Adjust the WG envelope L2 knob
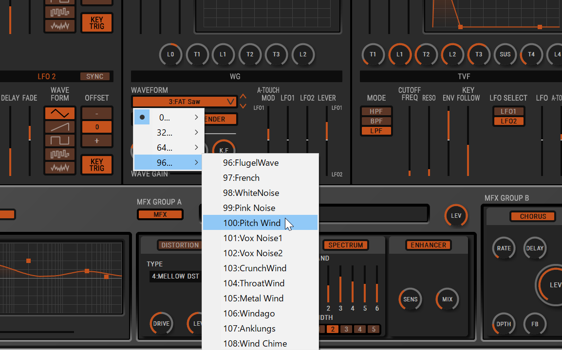This screenshot has width=562, height=350. (303, 54)
